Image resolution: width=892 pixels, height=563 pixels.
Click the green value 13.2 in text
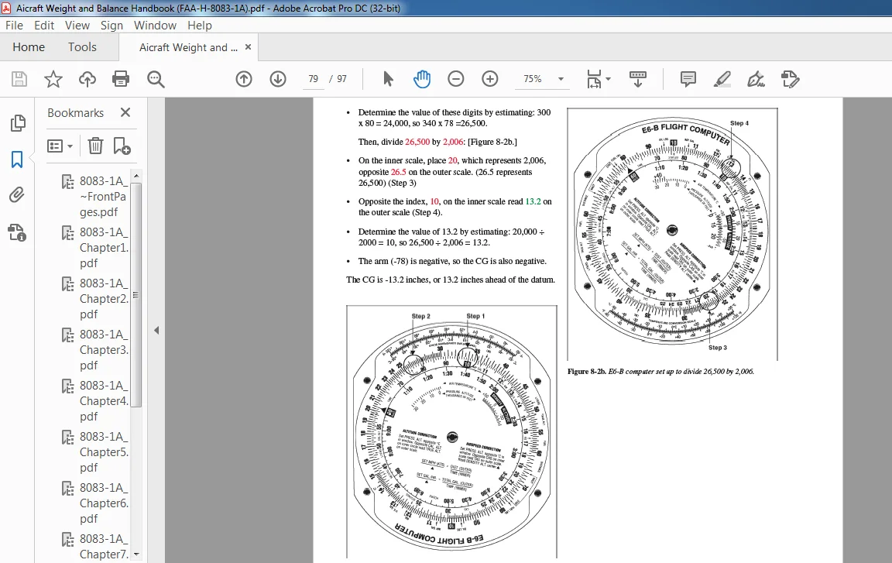pos(533,201)
